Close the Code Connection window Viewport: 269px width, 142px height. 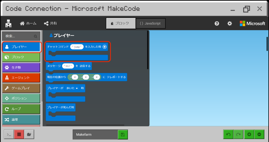[260, 9]
